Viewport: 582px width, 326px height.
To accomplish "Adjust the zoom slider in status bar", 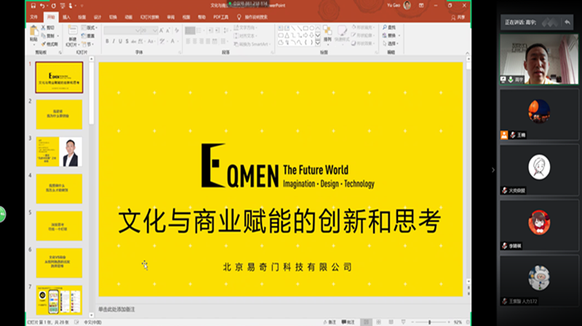I will tap(429, 322).
